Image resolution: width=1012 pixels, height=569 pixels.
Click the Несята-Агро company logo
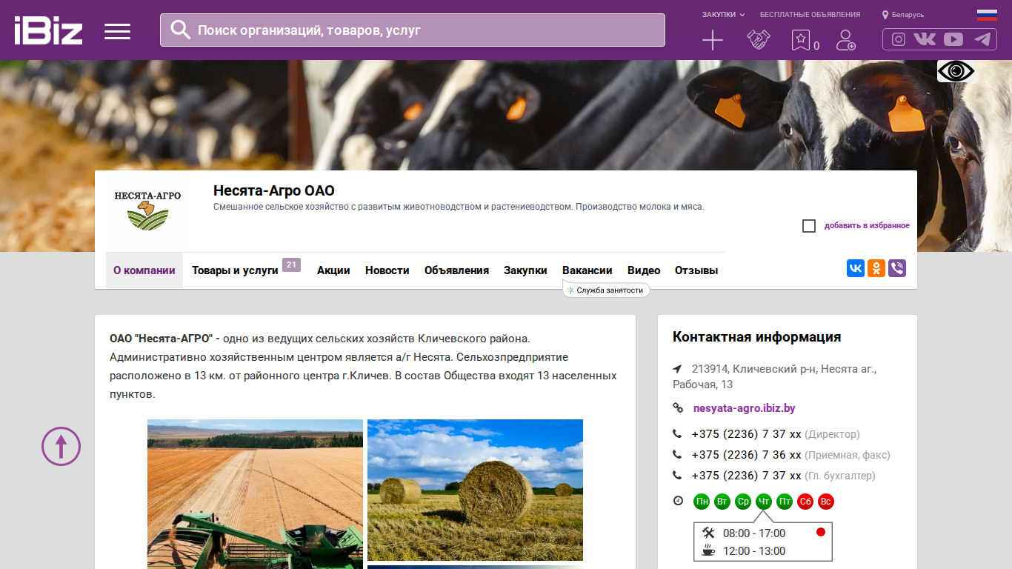147,210
